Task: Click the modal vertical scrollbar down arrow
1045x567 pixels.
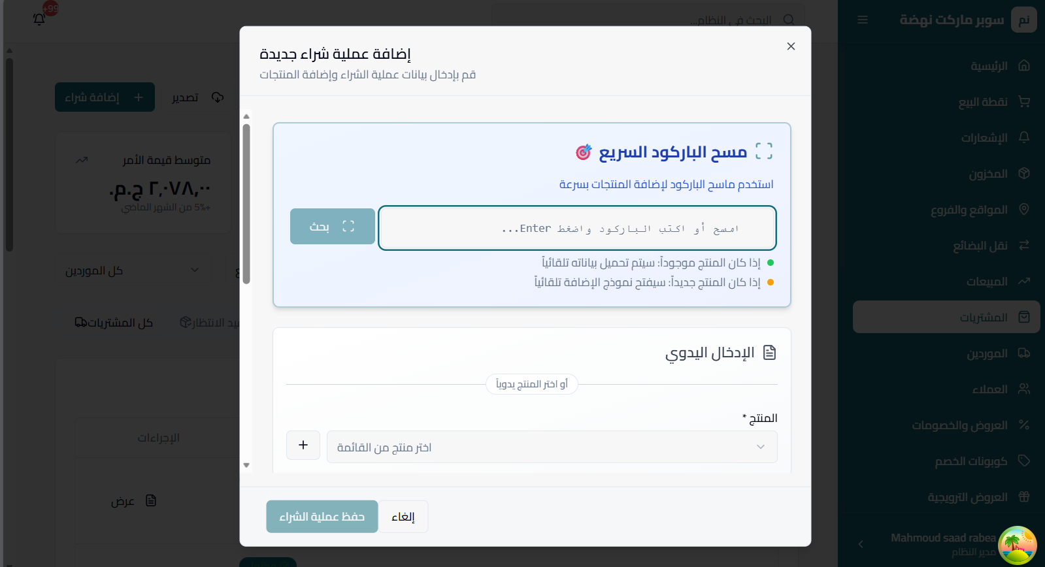Action: pyautogui.click(x=246, y=466)
